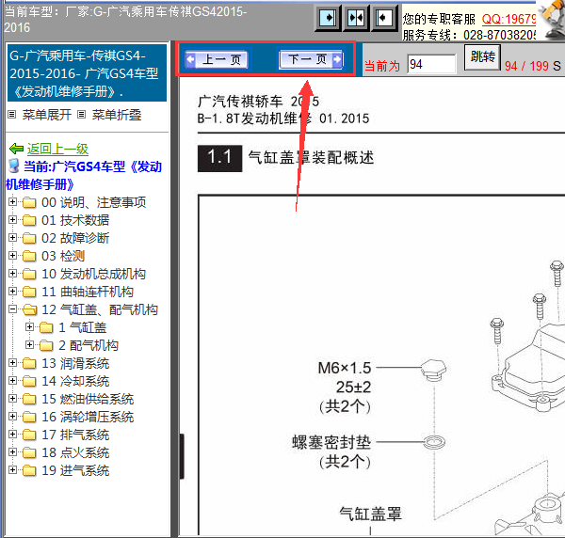Viewport: 565px width, 538px height.
Task: Select 15 燃油供给系统 tree item
Action: (x=88, y=399)
